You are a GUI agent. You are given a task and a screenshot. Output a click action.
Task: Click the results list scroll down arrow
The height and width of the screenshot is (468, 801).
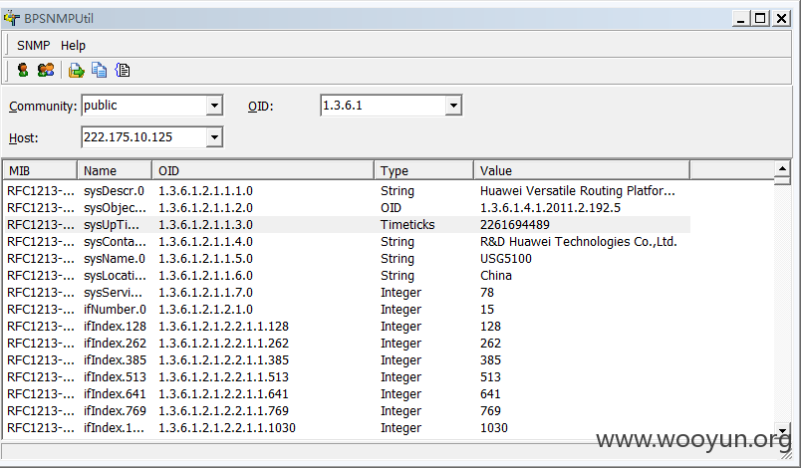782,430
